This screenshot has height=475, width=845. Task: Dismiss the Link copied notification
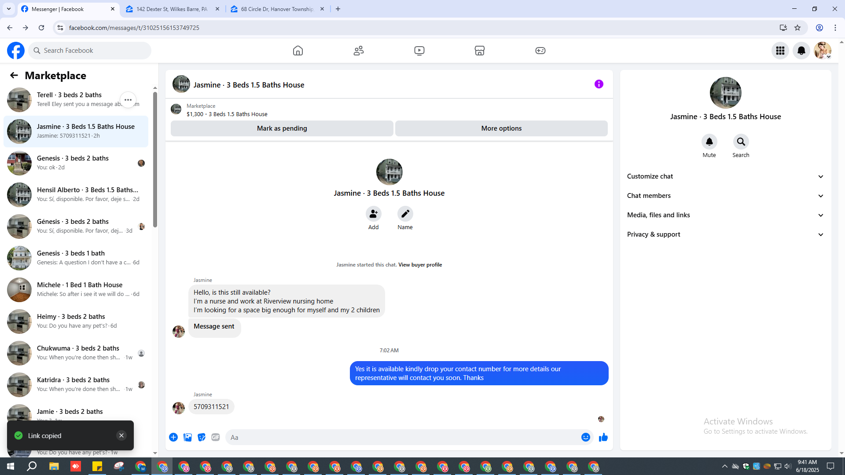(121, 435)
